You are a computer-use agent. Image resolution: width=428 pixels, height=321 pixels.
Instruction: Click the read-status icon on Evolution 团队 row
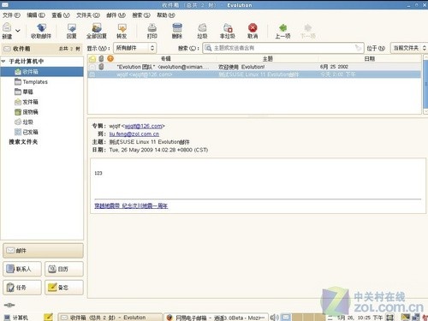coord(92,67)
